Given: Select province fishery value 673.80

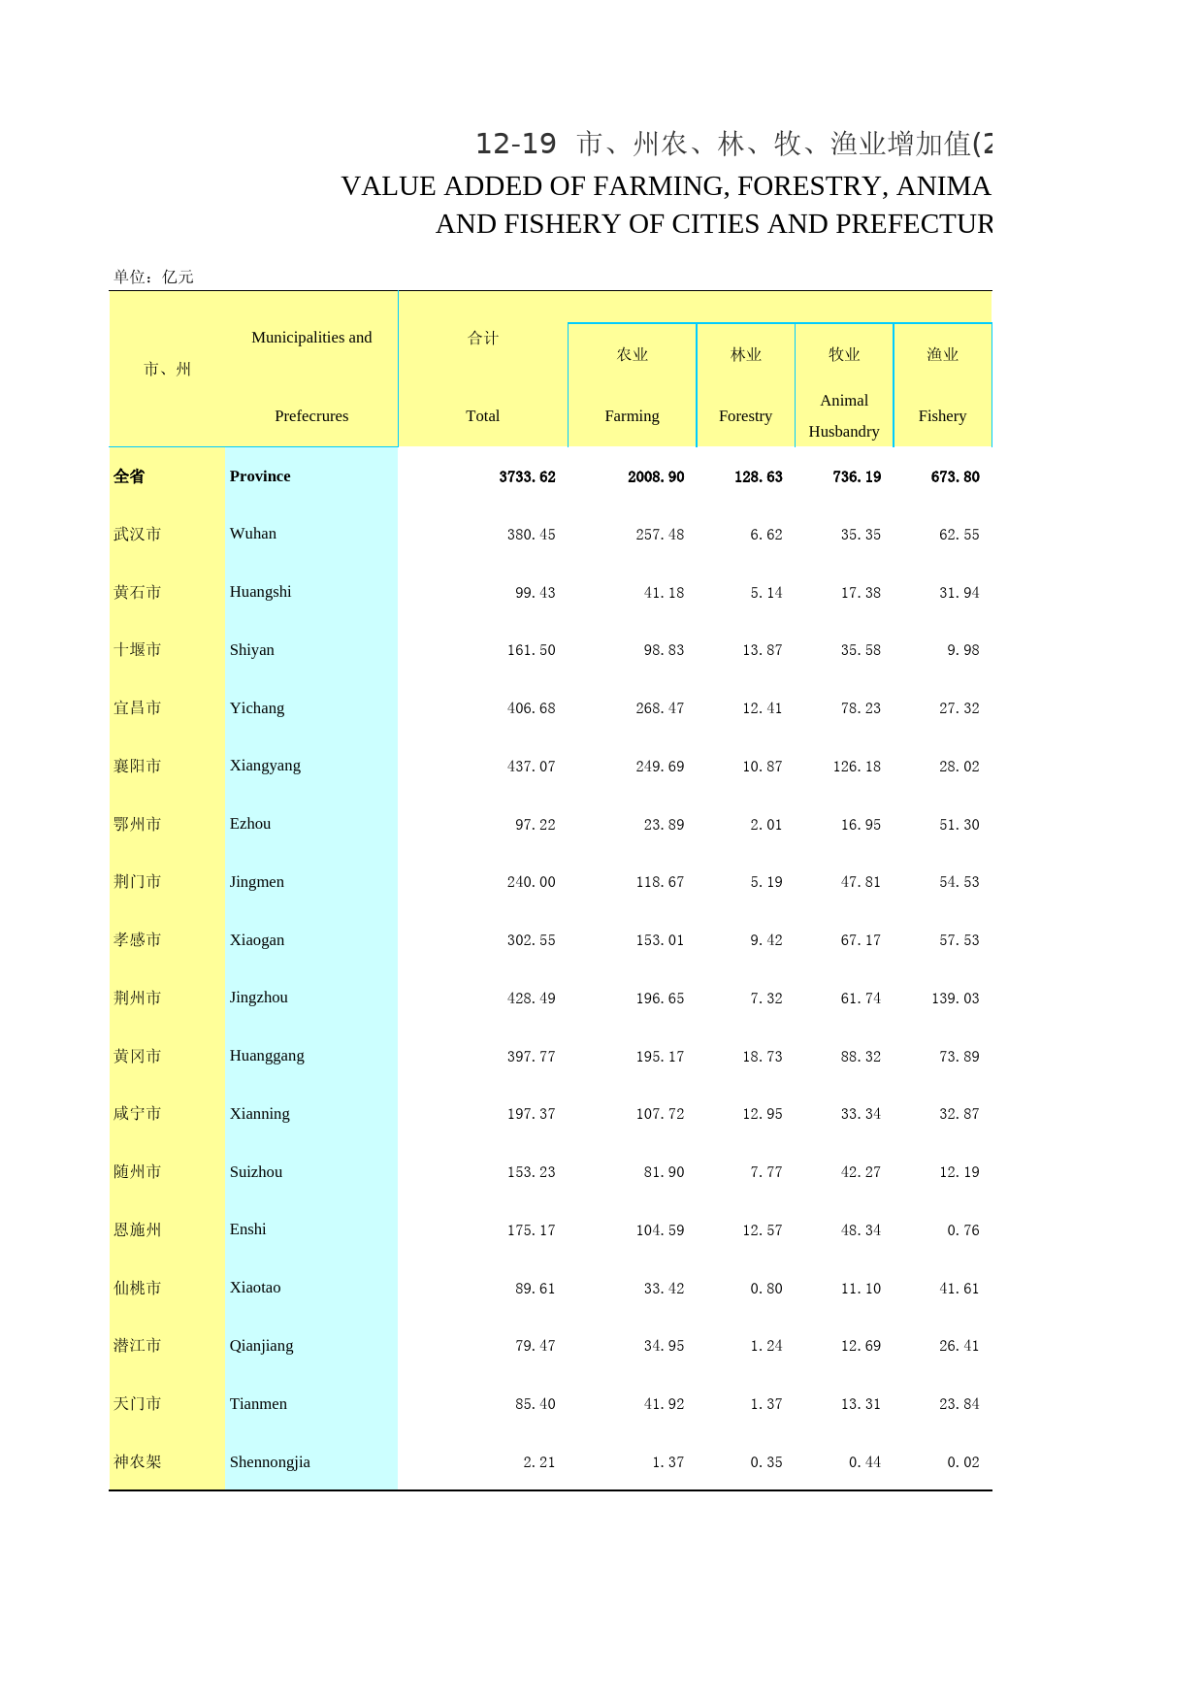Looking at the screenshot, I should (x=955, y=477).
